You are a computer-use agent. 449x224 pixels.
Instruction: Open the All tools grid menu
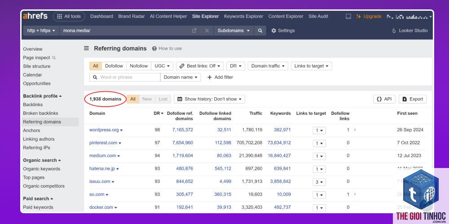69,16
